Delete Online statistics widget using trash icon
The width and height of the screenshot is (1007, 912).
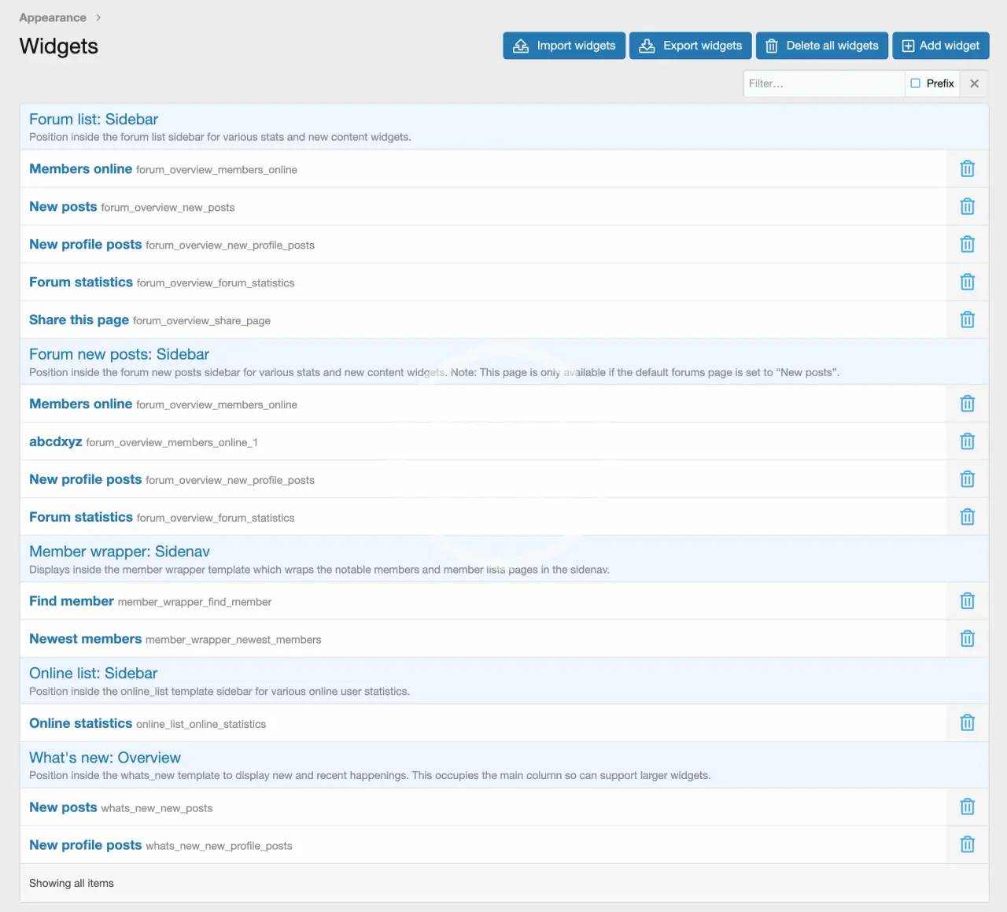(967, 722)
